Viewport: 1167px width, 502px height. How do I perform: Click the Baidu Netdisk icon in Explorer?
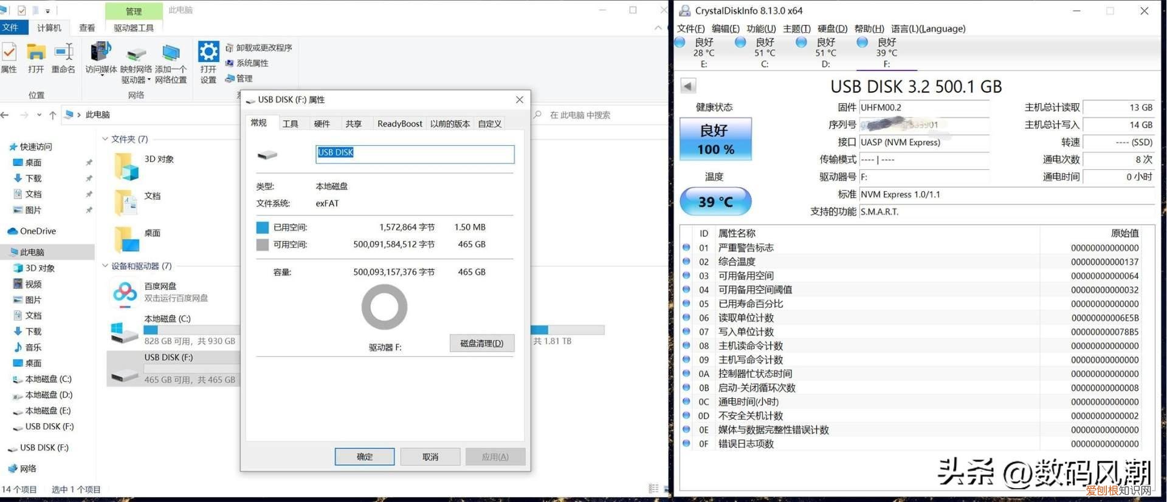pos(125,293)
